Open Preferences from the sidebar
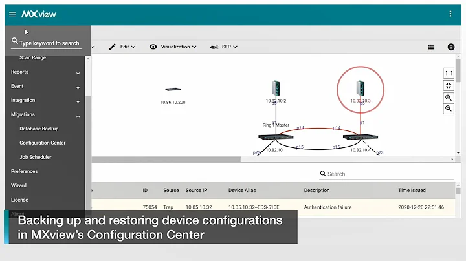This screenshot has width=466, height=261. tap(25, 171)
